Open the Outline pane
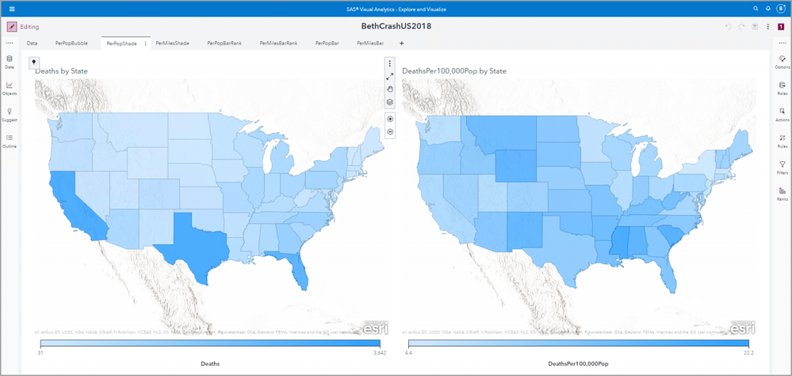Viewport: 792px width, 376px height. 10,141
